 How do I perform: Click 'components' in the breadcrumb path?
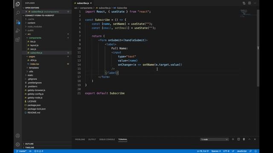(86, 8)
